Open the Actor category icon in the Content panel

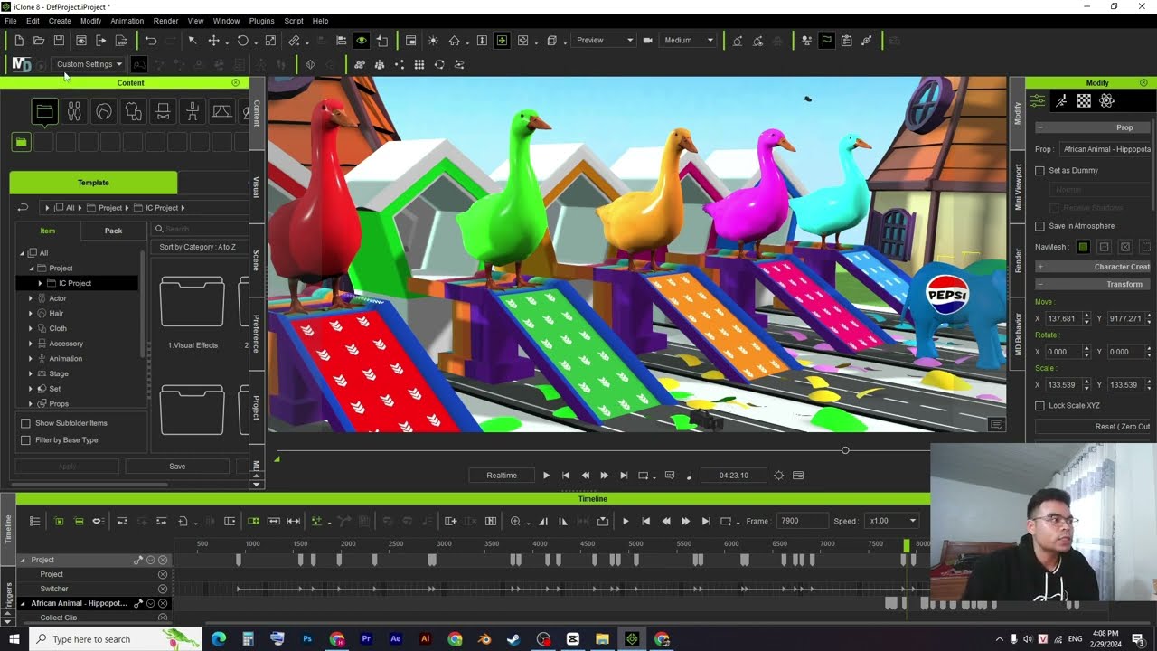click(74, 111)
